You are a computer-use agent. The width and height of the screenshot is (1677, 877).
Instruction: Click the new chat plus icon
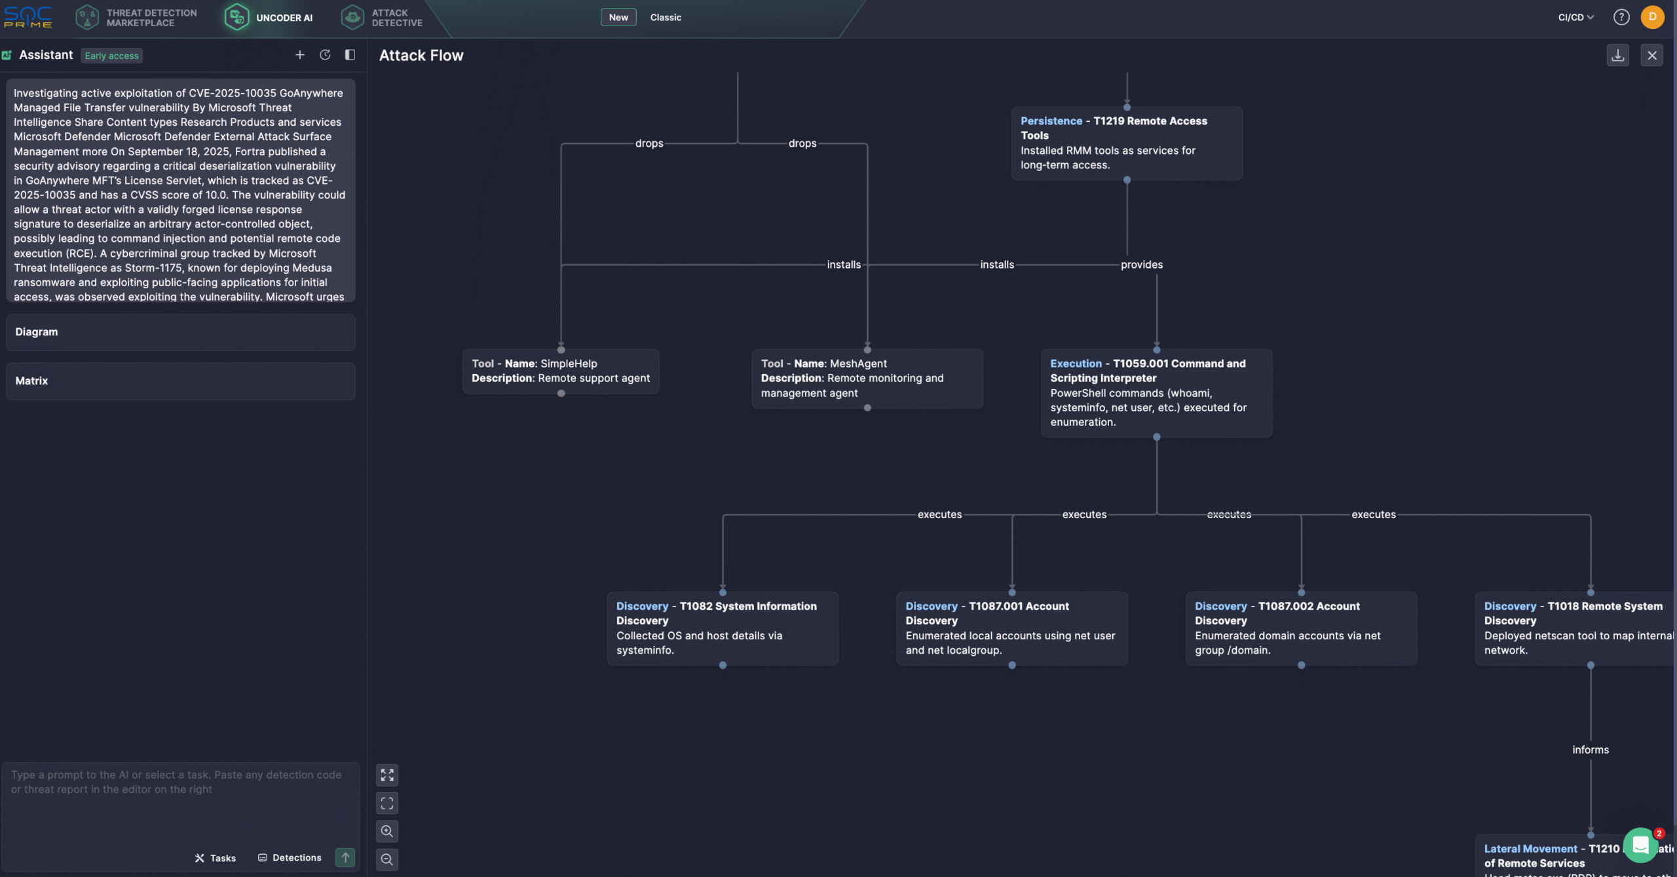click(299, 55)
